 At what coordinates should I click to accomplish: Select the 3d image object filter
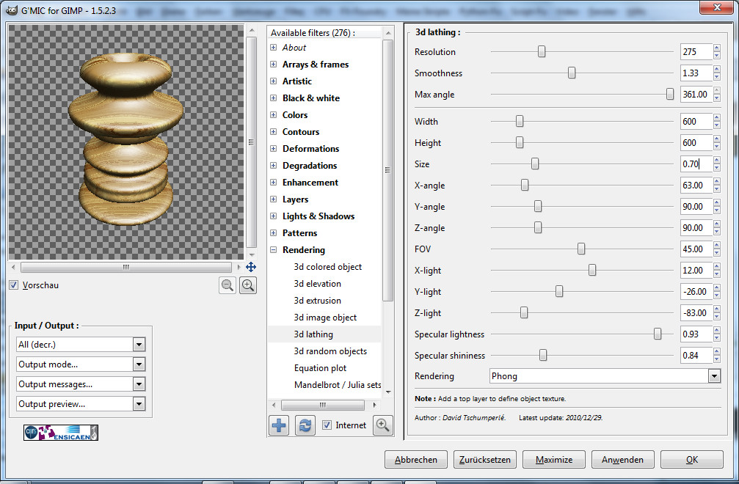(x=325, y=318)
